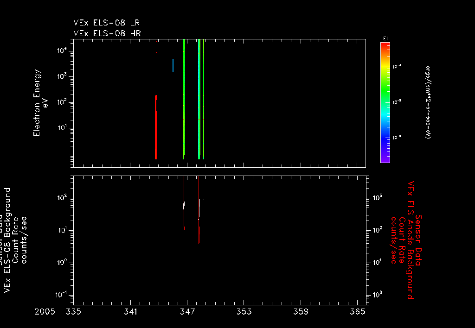Screen dimensions: 475x328
Task: Click the red count rate trace near day 348
Action: coord(199,210)
